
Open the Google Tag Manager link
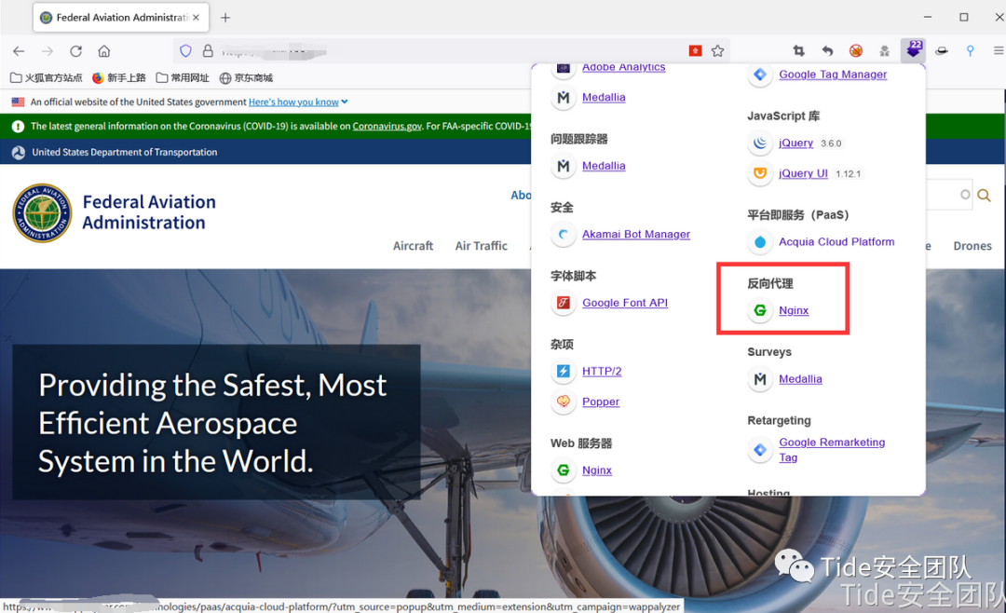[833, 75]
